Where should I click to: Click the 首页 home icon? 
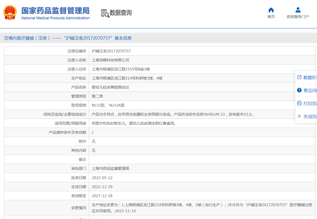(271, 10)
